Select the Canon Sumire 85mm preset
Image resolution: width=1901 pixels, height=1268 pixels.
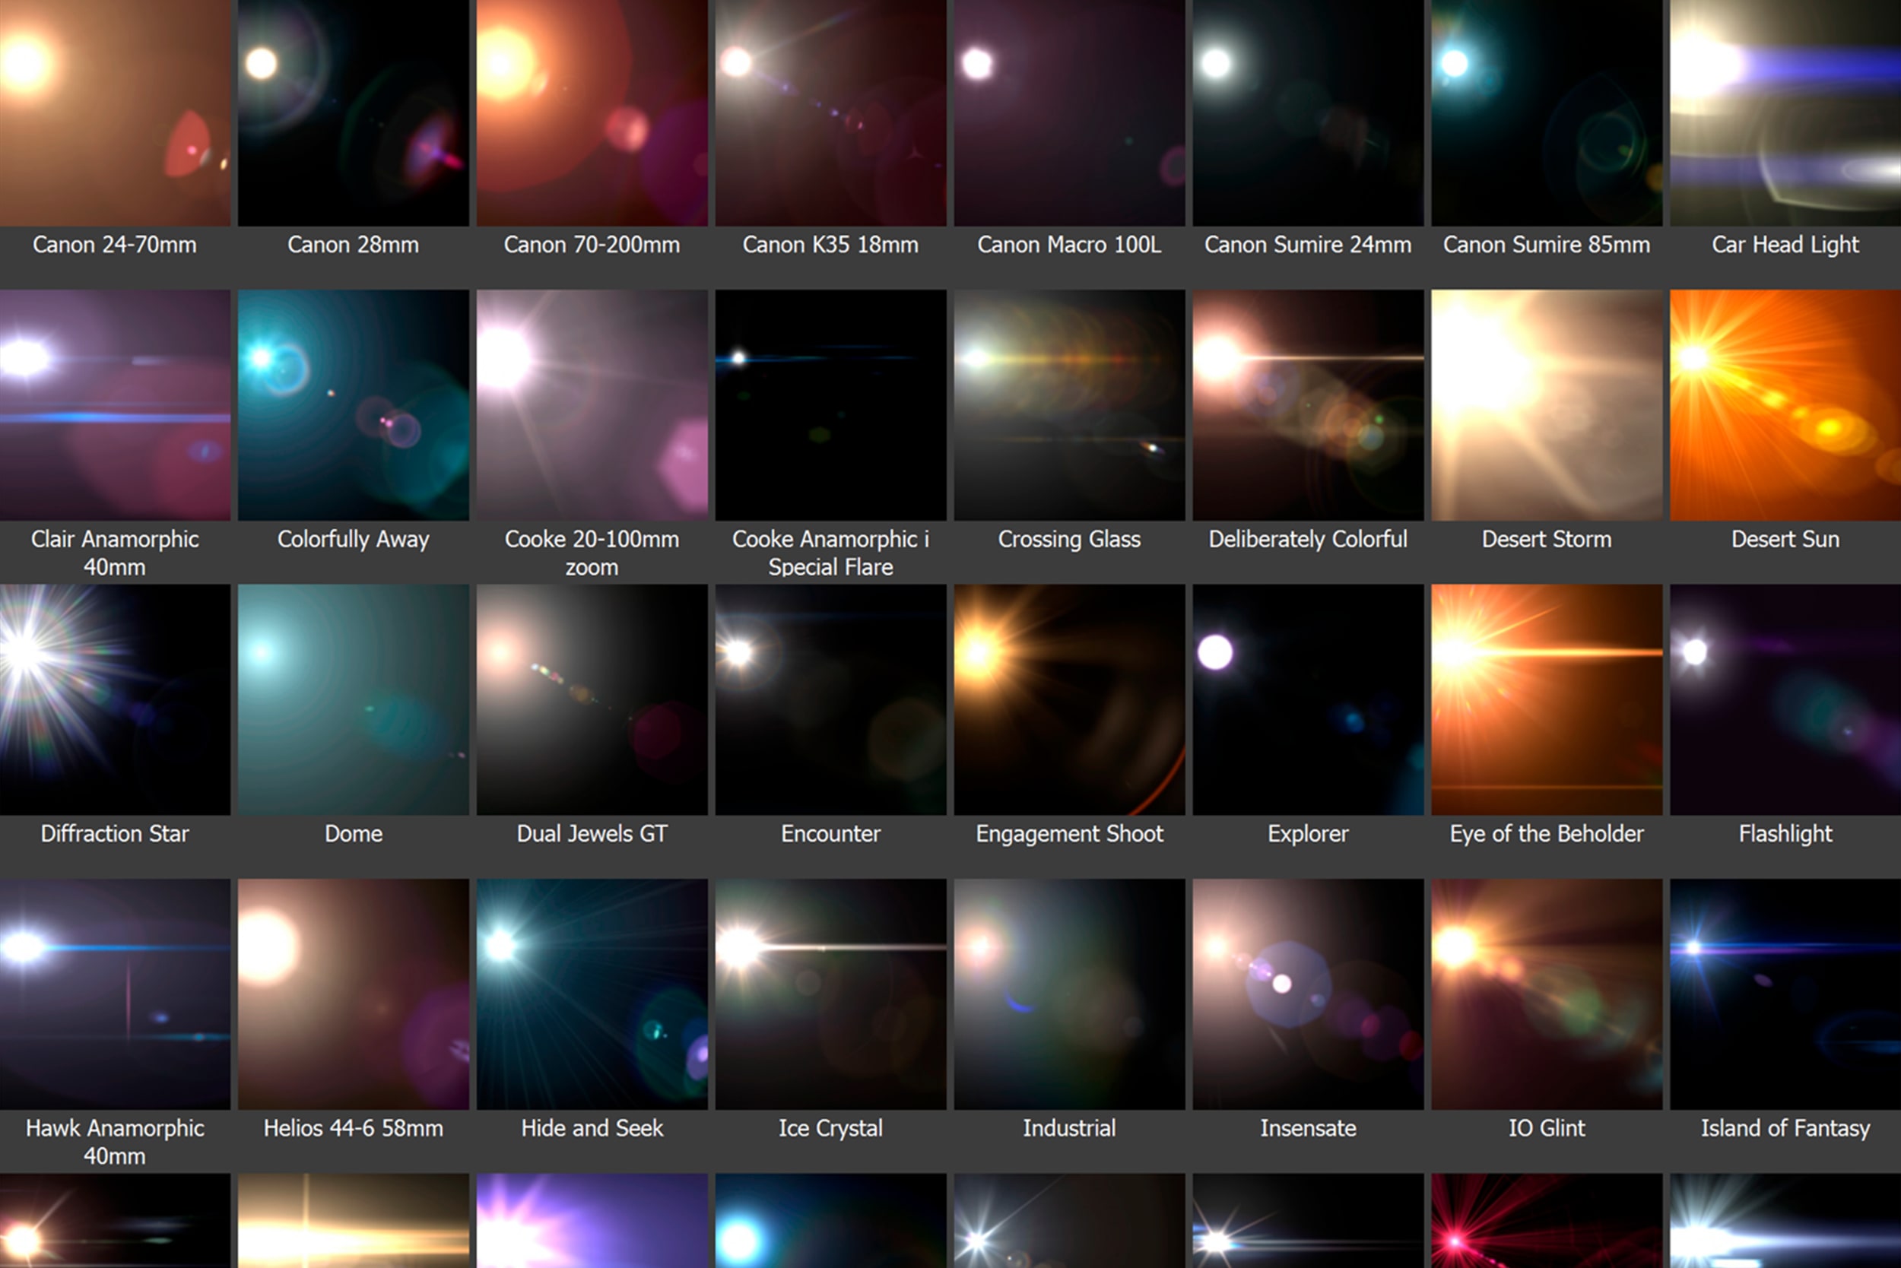click(1546, 113)
